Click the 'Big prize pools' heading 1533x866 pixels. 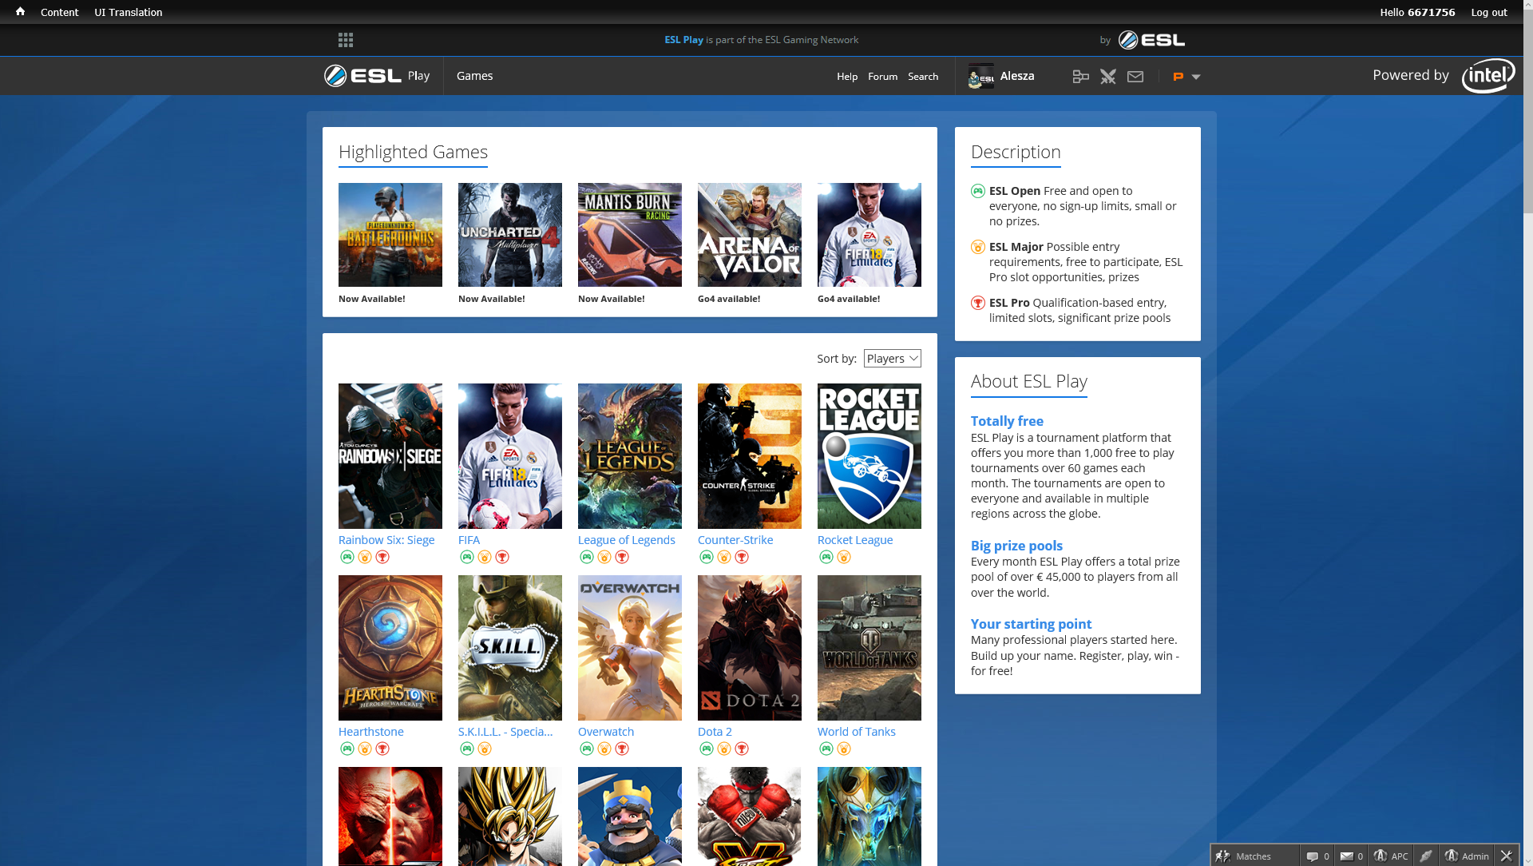tap(1016, 546)
